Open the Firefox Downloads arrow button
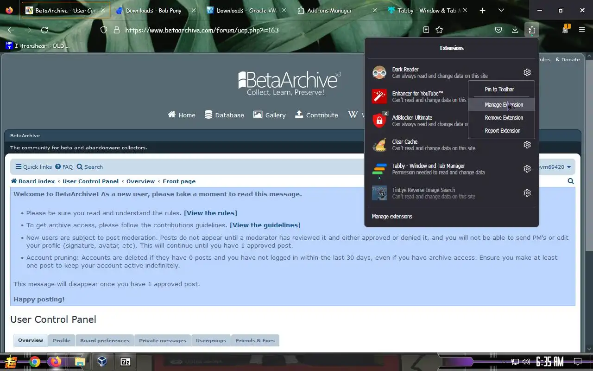Viewport: 593px width, 371px height. tap(515, 30)
